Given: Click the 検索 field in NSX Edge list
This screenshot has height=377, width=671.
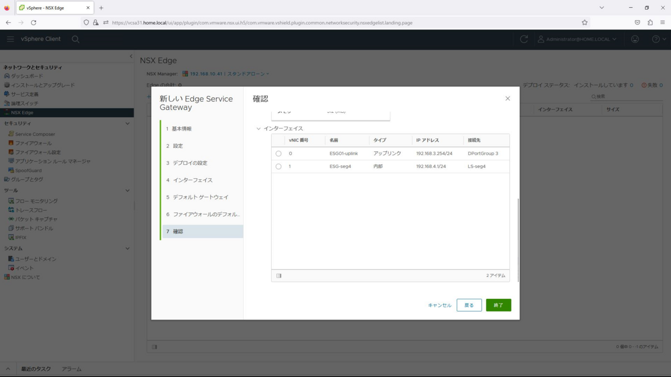Looking at the screenshot, I should [x=626, y=97].
